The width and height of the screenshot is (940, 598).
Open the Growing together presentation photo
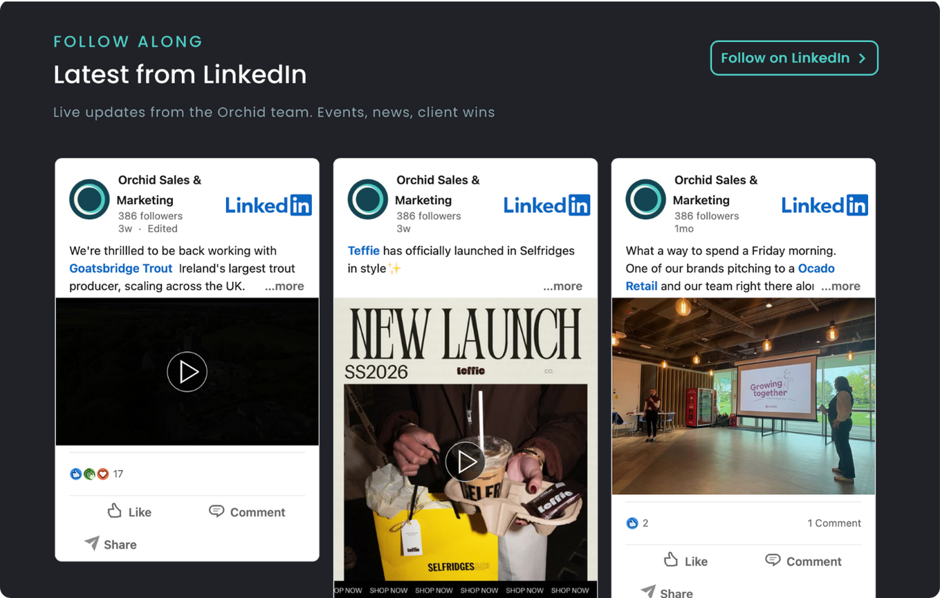(x=744, y=396)
